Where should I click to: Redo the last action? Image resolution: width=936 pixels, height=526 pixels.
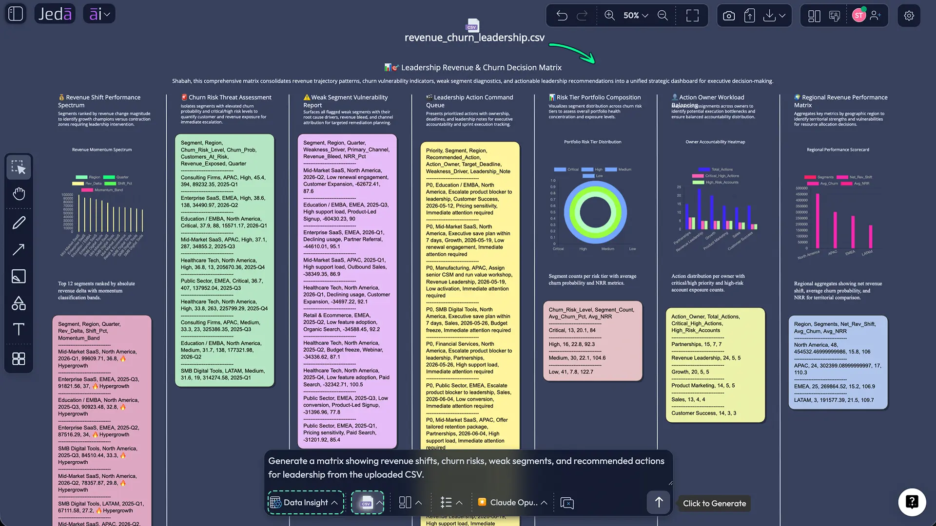[582, 16]
